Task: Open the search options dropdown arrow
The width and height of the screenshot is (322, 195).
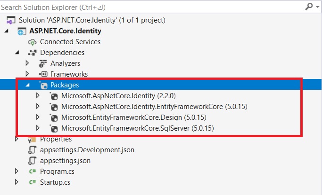Action: pyautogui.click(x=317, y=7)
